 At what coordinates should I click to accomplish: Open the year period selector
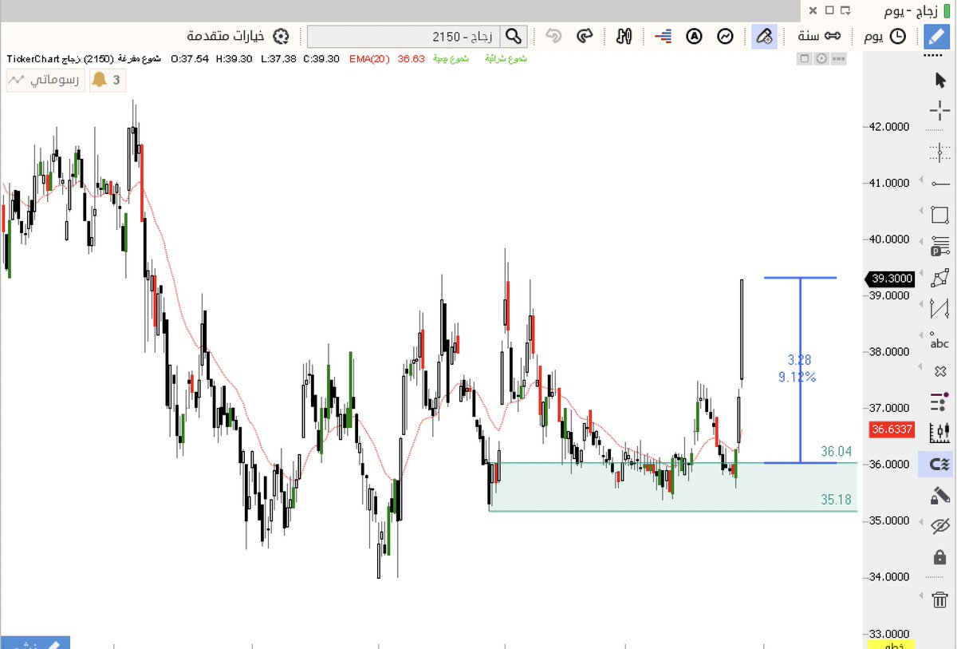(x=821, y=36)
